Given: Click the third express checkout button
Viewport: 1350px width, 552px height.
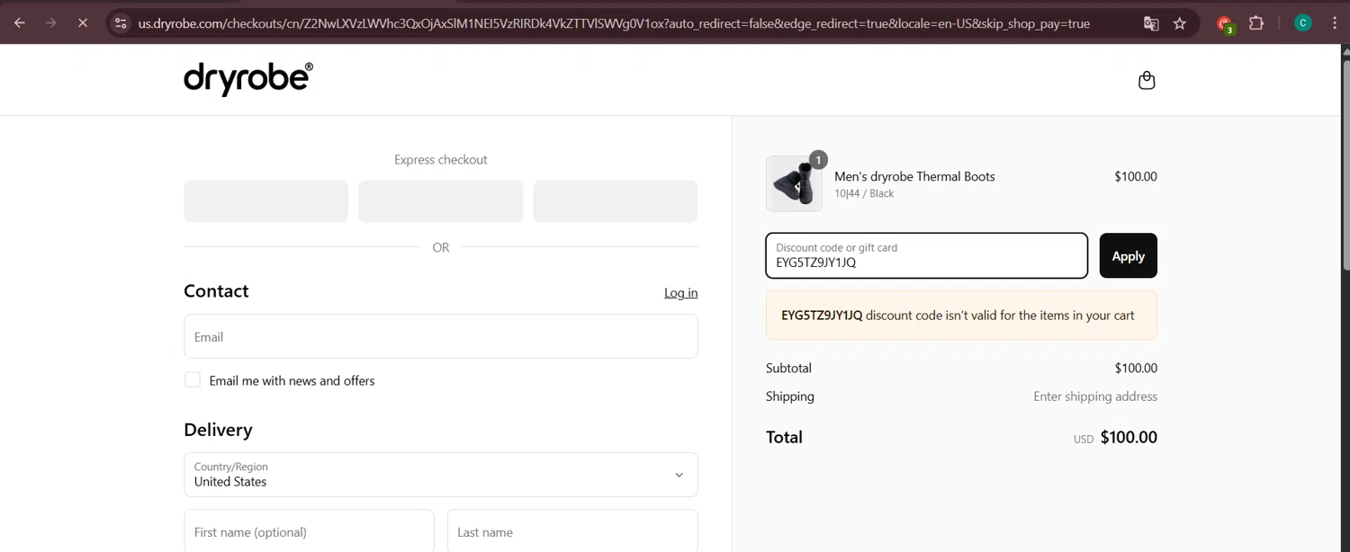Looking at the screenshot, I should [x=615, y=201].
